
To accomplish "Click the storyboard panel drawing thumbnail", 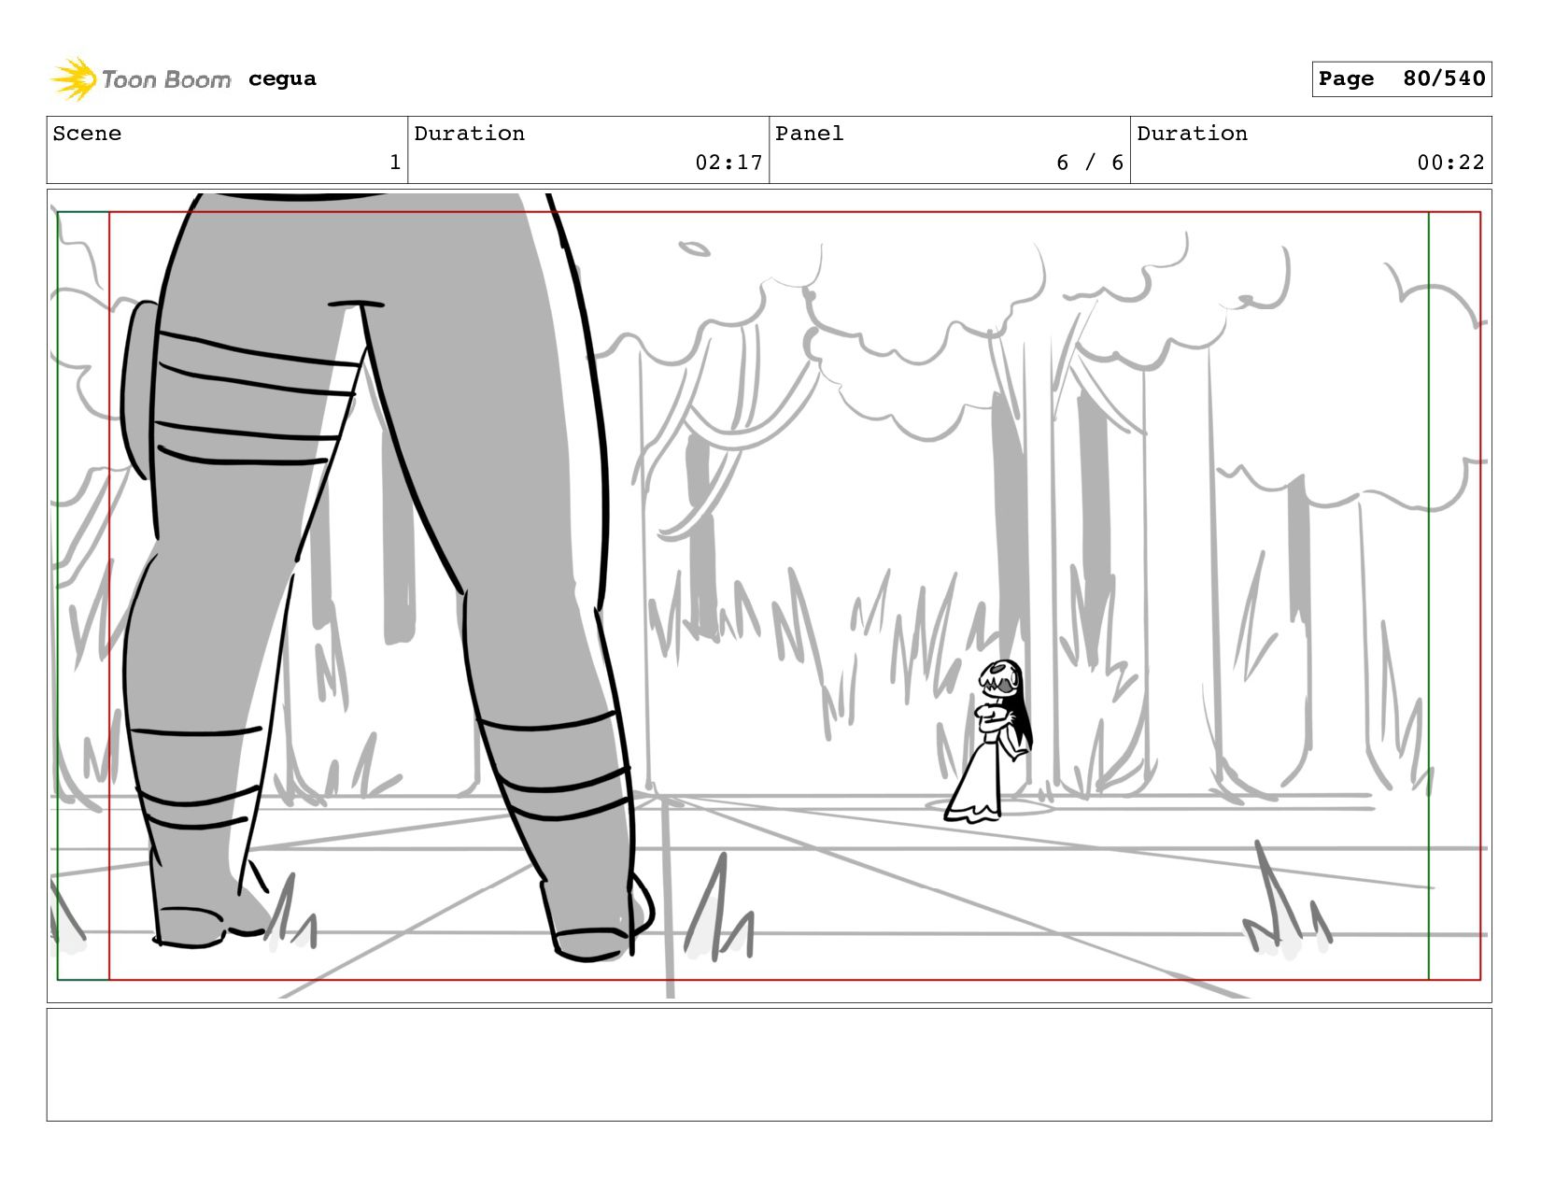I will pyautogui.click(x=769, y=596).
